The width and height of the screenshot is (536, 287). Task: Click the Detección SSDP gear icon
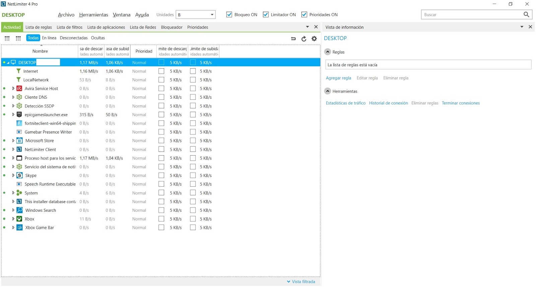19,106
